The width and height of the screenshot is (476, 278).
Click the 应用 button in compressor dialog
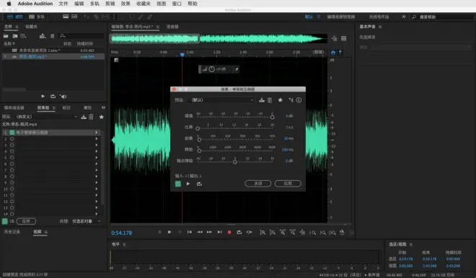click(288, 183)
